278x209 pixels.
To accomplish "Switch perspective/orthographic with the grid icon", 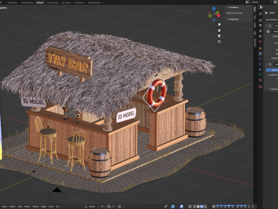I will (x=219, y=42).
